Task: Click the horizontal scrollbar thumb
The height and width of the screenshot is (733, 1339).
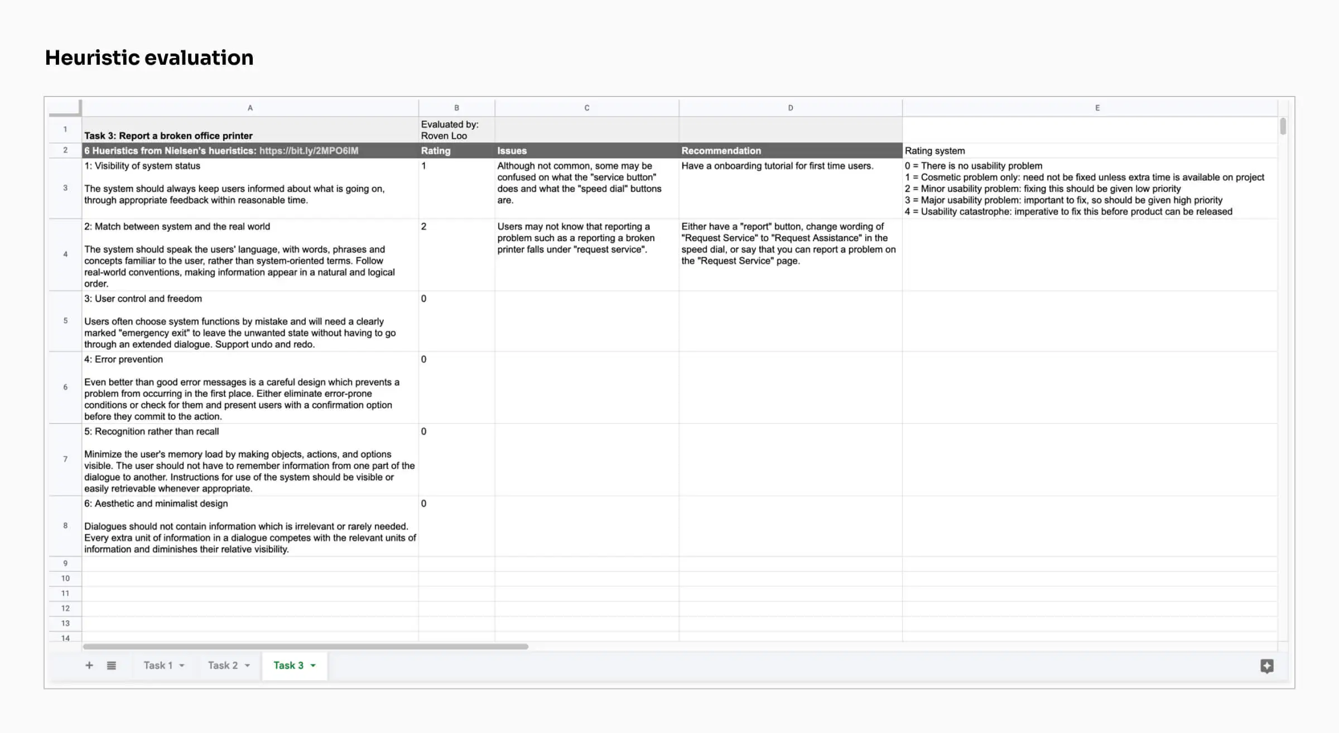Action: (305, 647)
